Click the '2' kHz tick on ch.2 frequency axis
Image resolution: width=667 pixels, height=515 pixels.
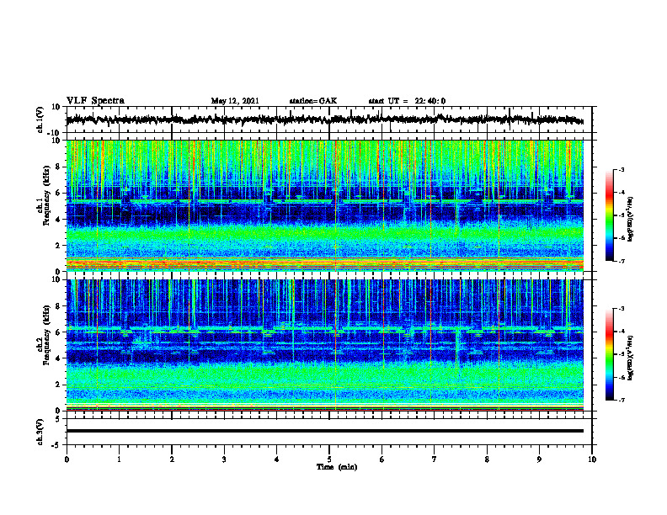(59, 385)
